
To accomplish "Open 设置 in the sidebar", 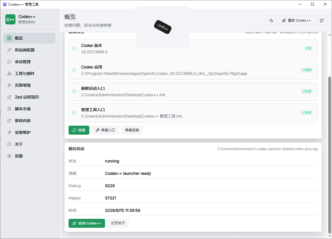I will [x=29, y=156].
